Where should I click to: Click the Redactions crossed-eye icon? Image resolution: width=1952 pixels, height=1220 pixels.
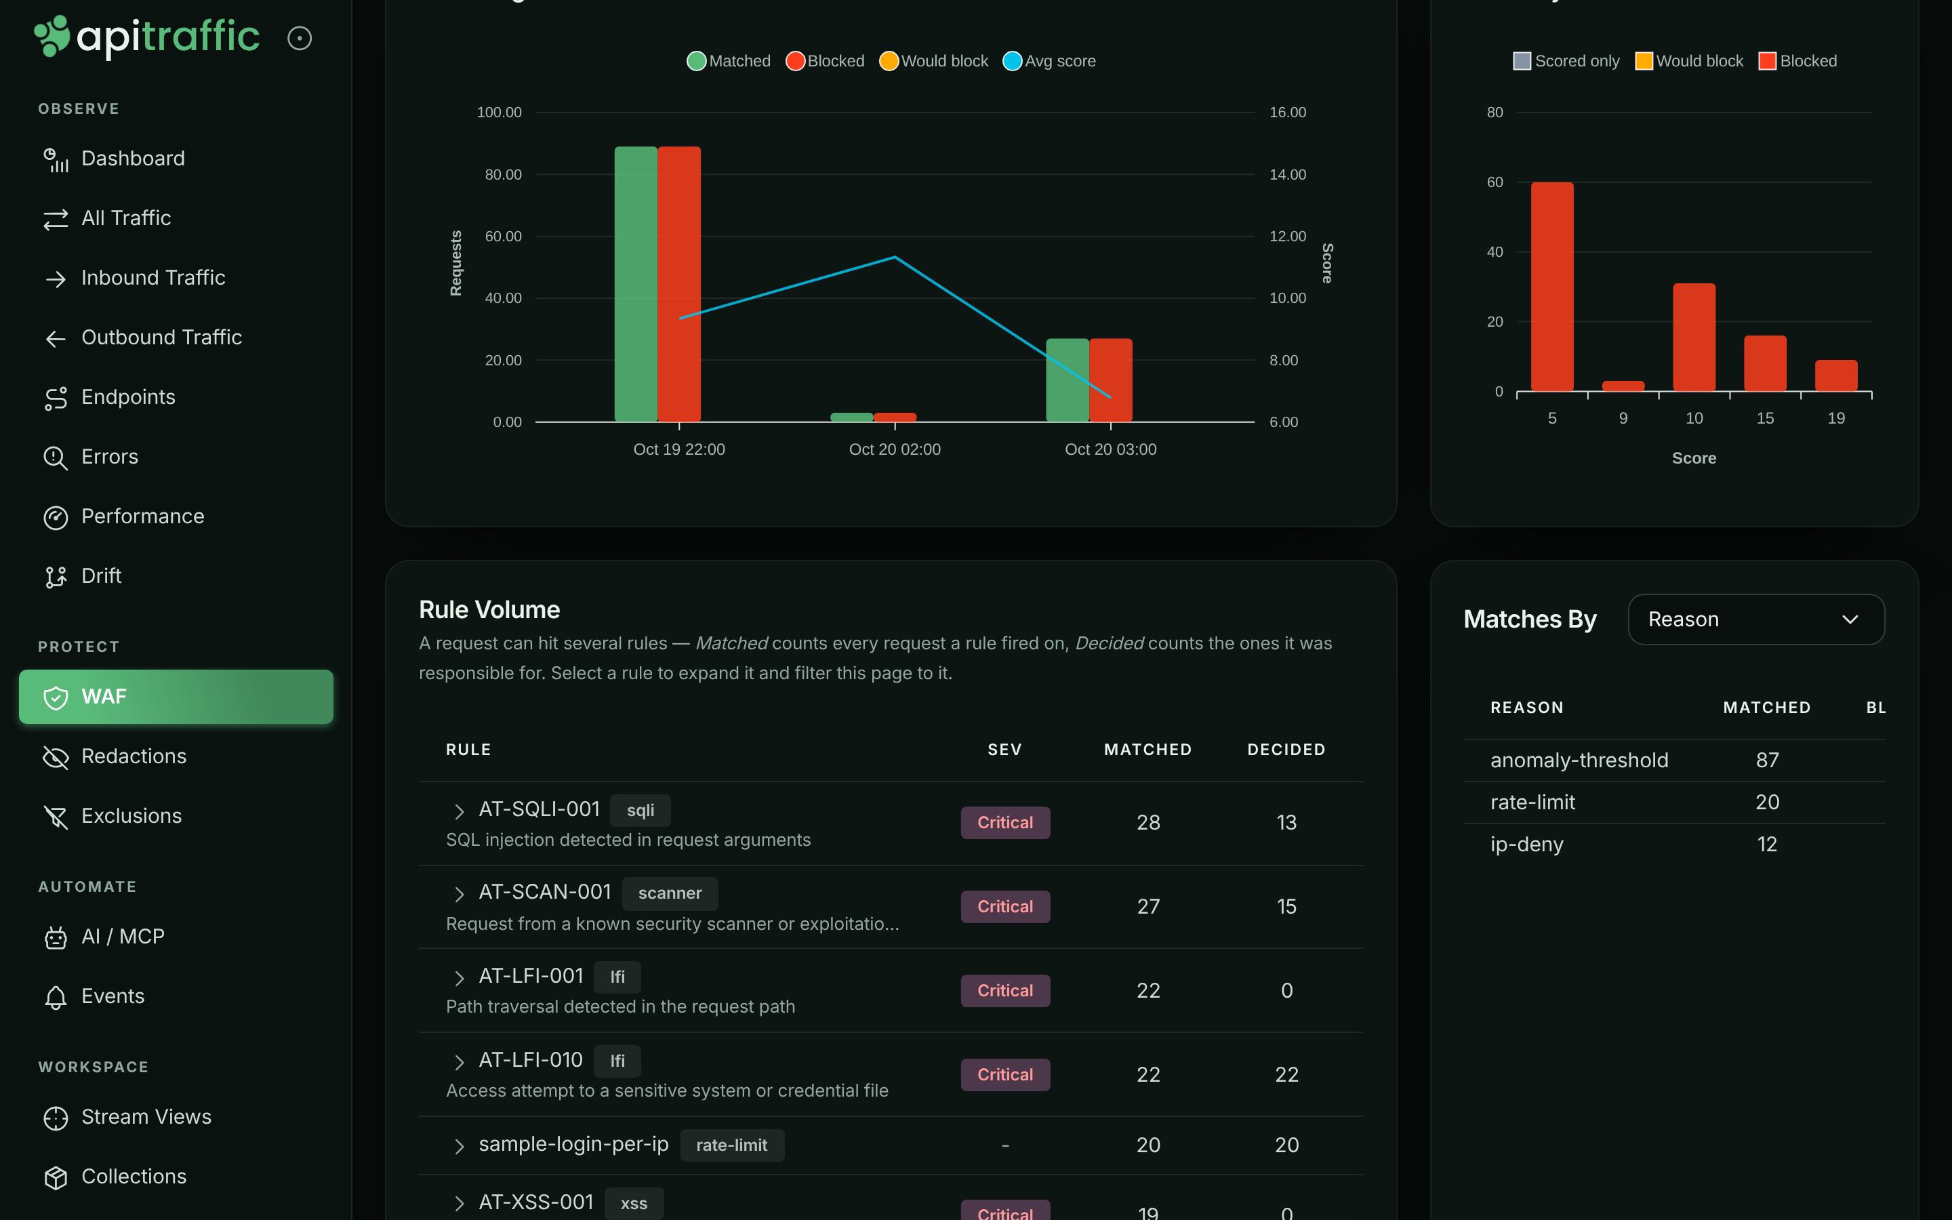(56, 757)
